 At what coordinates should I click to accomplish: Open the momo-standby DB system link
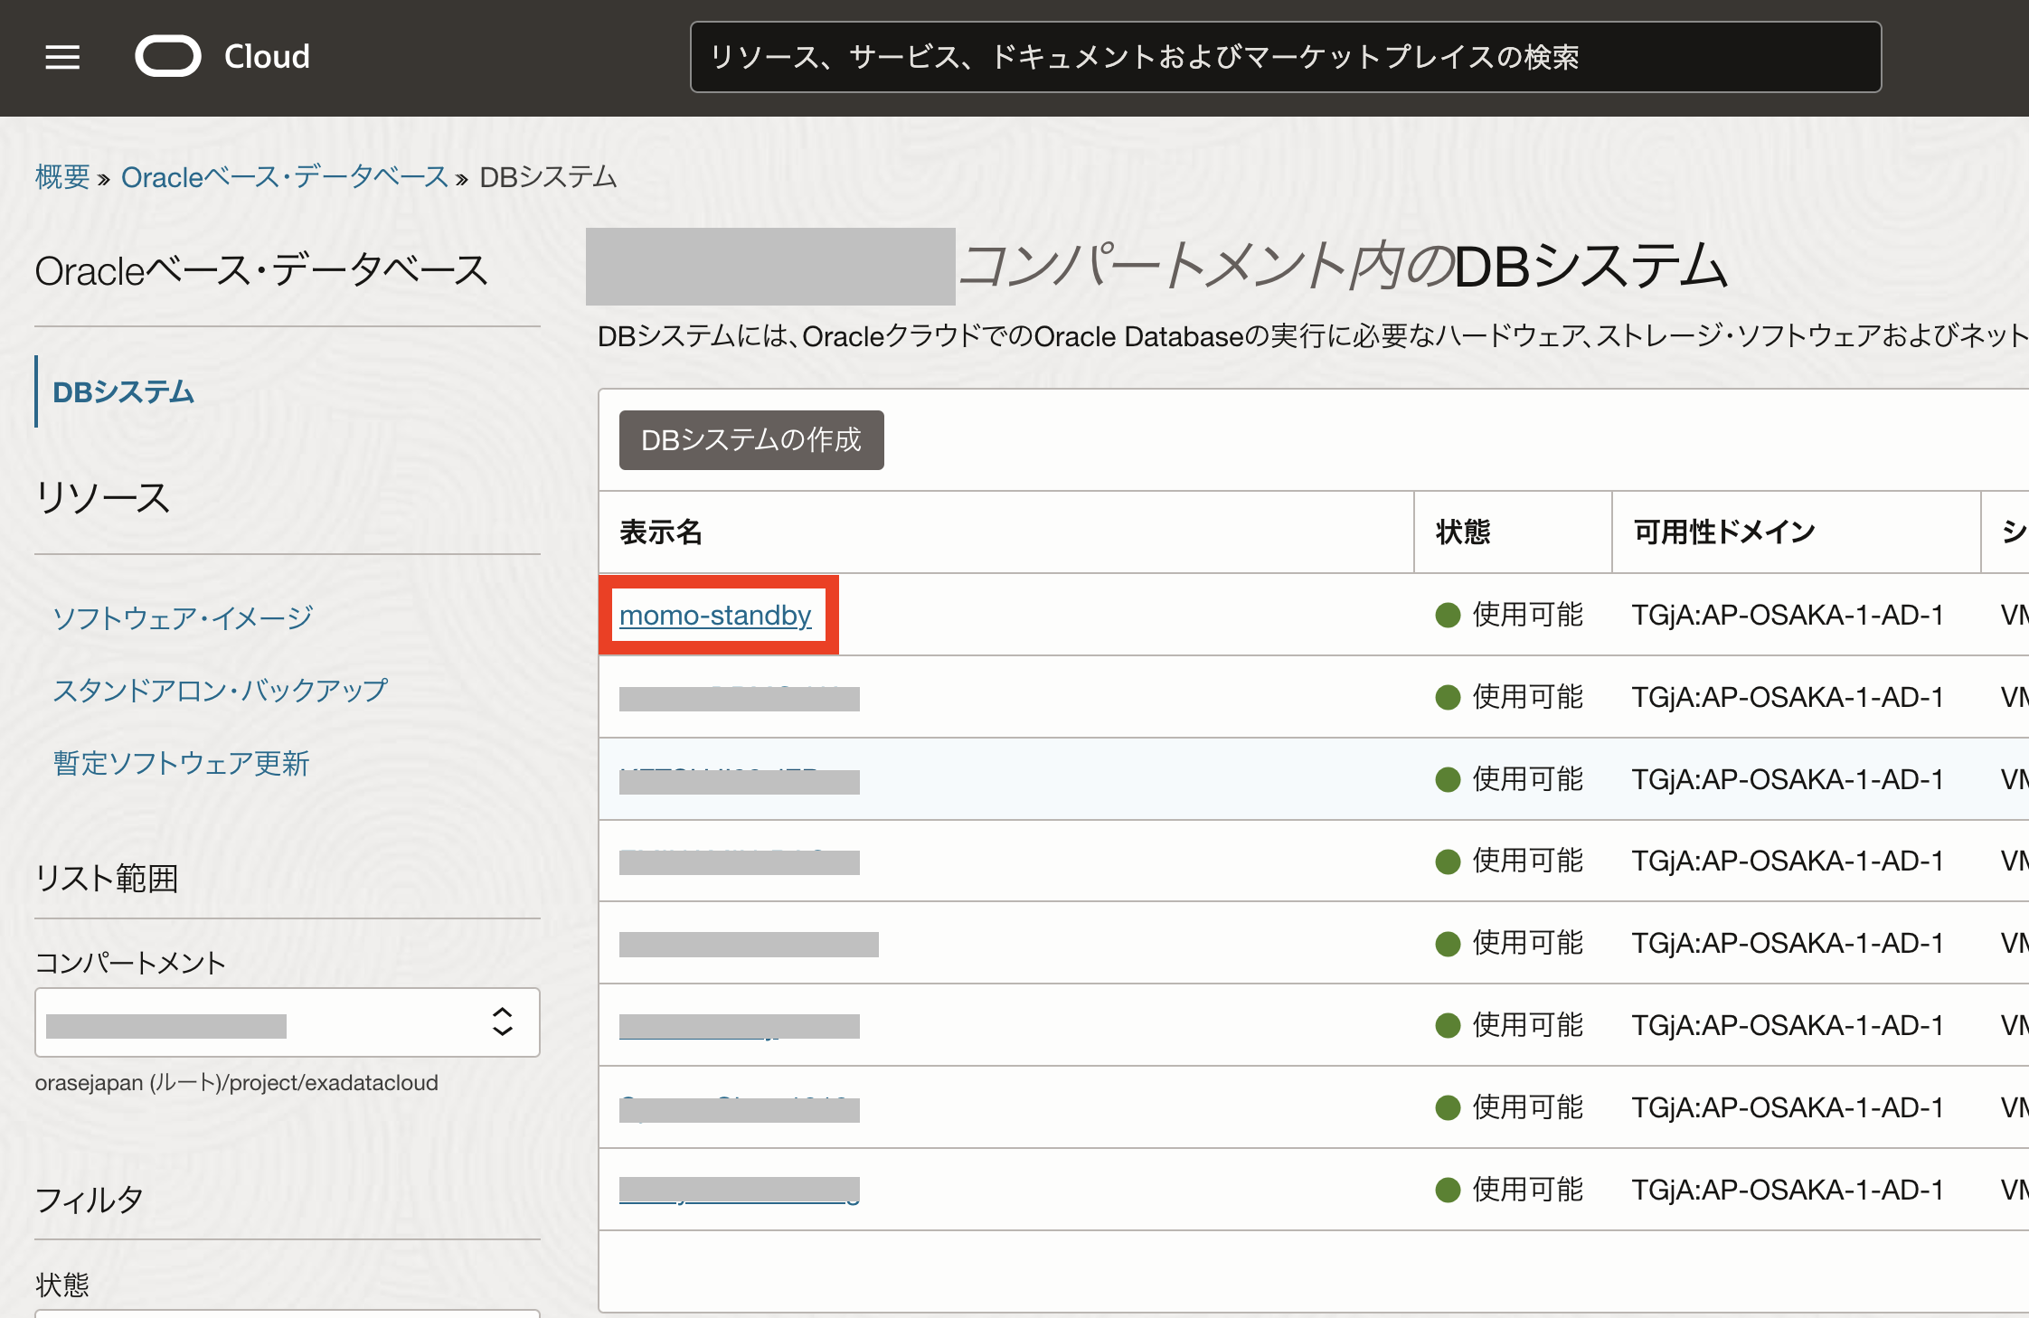(x=714, y=616)
